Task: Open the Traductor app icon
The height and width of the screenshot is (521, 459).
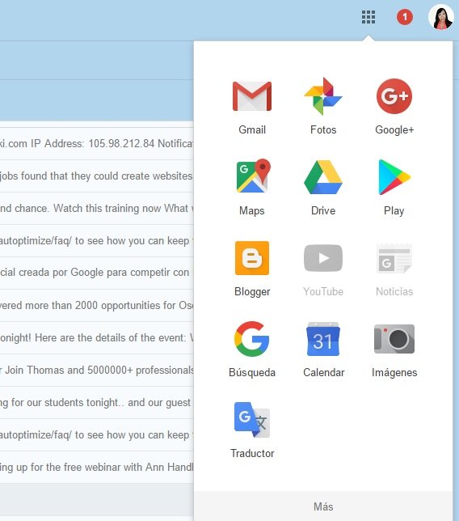Action: click(x=252, y=420)
